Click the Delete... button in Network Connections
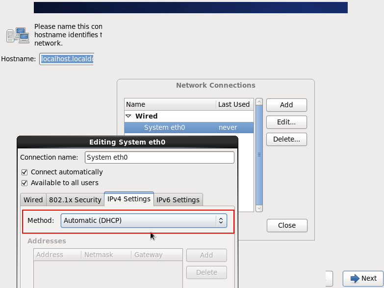This screenshot has width=384, height=288. [286, 139]
